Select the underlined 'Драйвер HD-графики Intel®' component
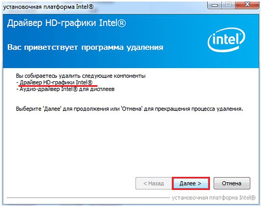Image resolution: width=262 pixels, height=206 pixels. pyautogui.click(x=56, y=82)
